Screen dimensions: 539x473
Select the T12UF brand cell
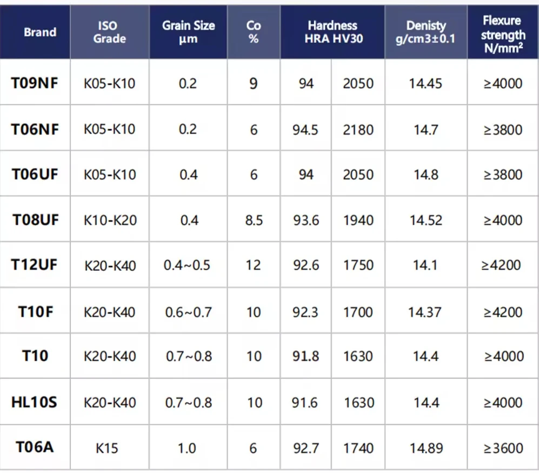(x=35, y=265)
